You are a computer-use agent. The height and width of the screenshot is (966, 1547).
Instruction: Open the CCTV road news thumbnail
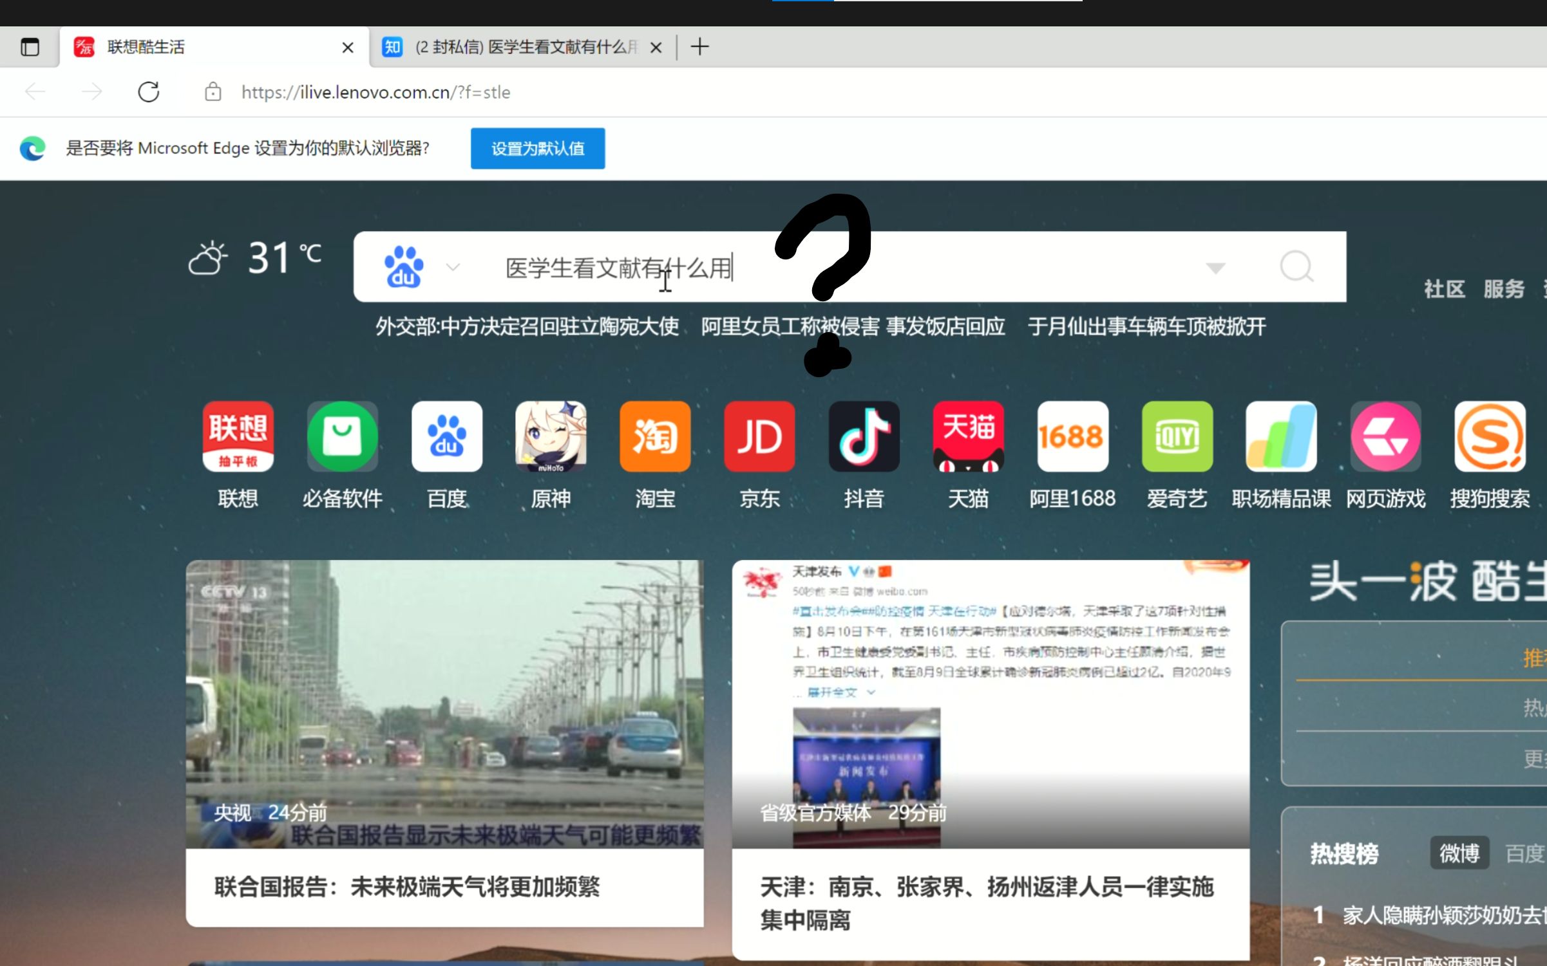coord(444,704)
